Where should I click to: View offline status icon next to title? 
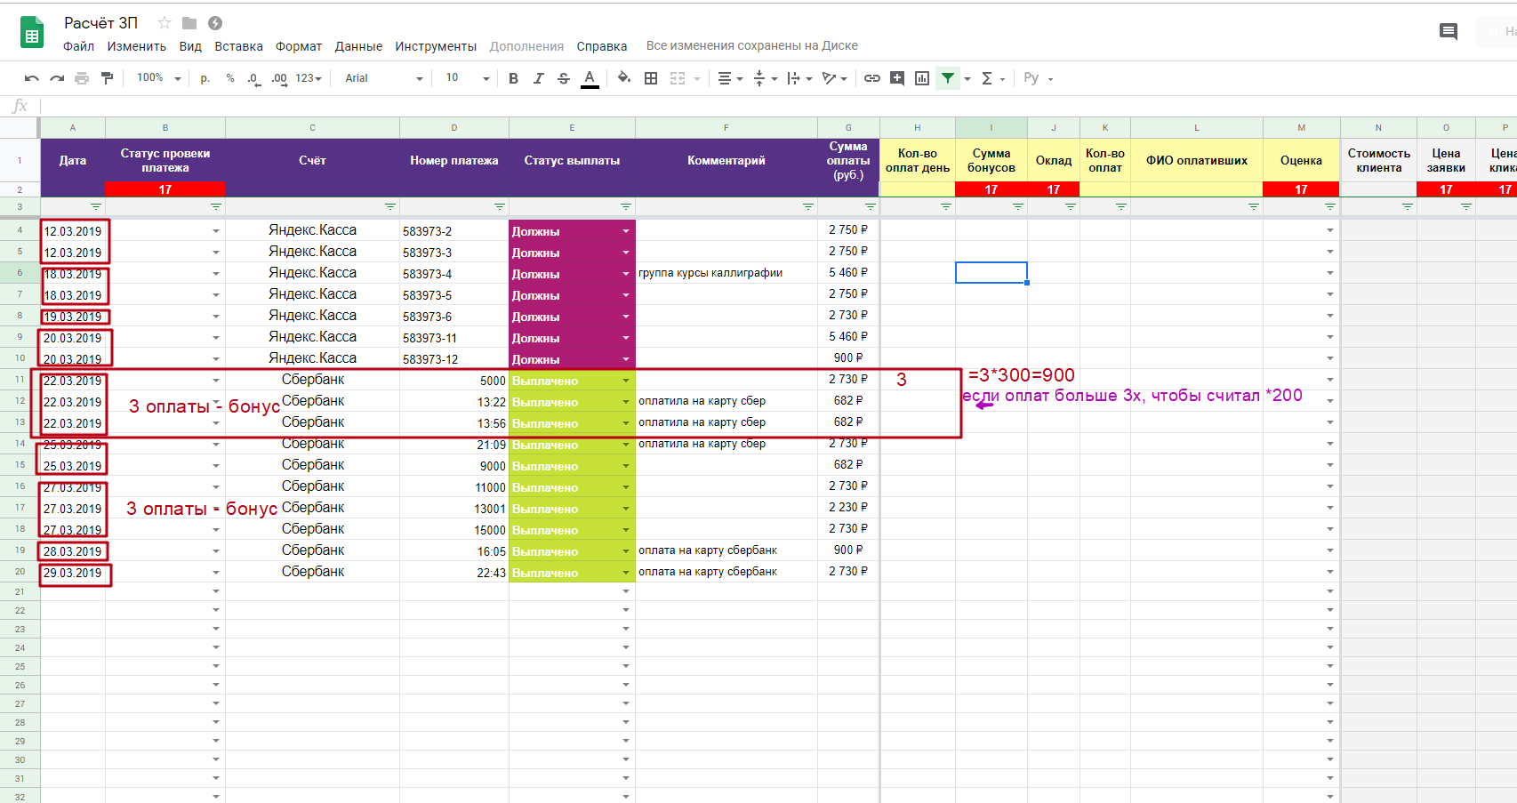pos(215,23)
